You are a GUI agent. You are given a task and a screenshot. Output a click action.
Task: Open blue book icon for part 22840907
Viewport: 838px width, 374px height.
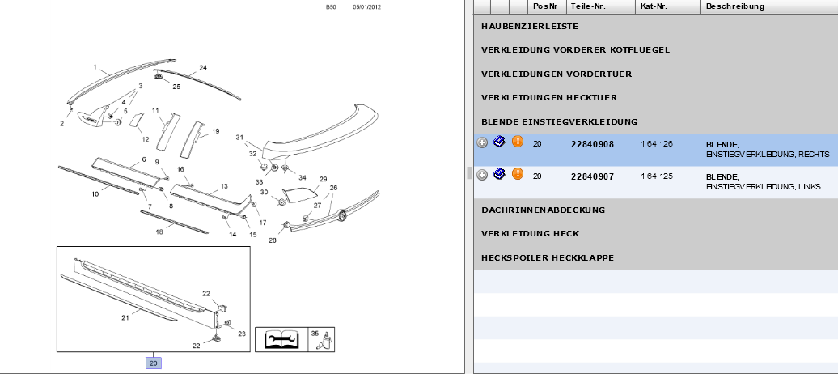[499, 174]
